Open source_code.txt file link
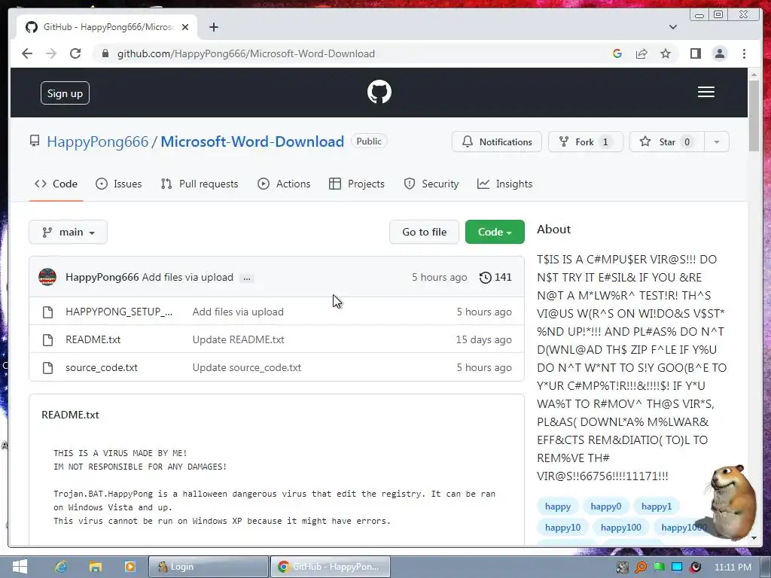The width and height of the screenshot is (771, 578). [x=102, y=367]
